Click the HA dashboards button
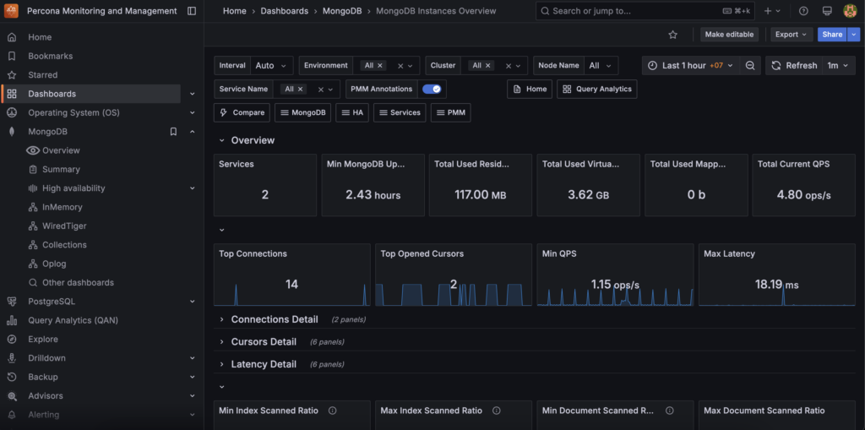The height and width of the screenshot is (430, 865). click(352, 112)
